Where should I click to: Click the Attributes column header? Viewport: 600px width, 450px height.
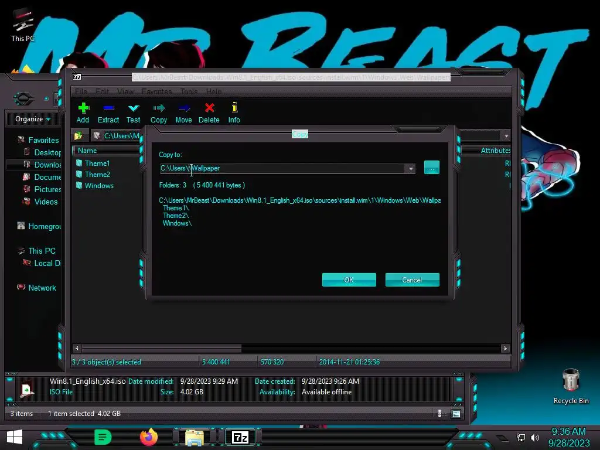(x=495, y=151)
